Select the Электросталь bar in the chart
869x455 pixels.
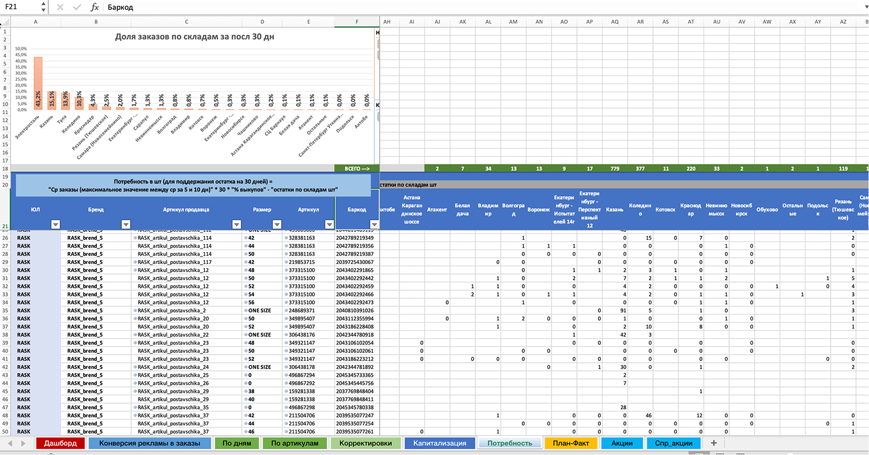tap(38, 83)
